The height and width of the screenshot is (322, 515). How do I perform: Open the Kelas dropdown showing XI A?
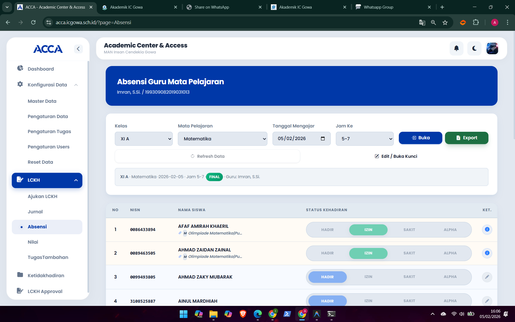point(144,139)
